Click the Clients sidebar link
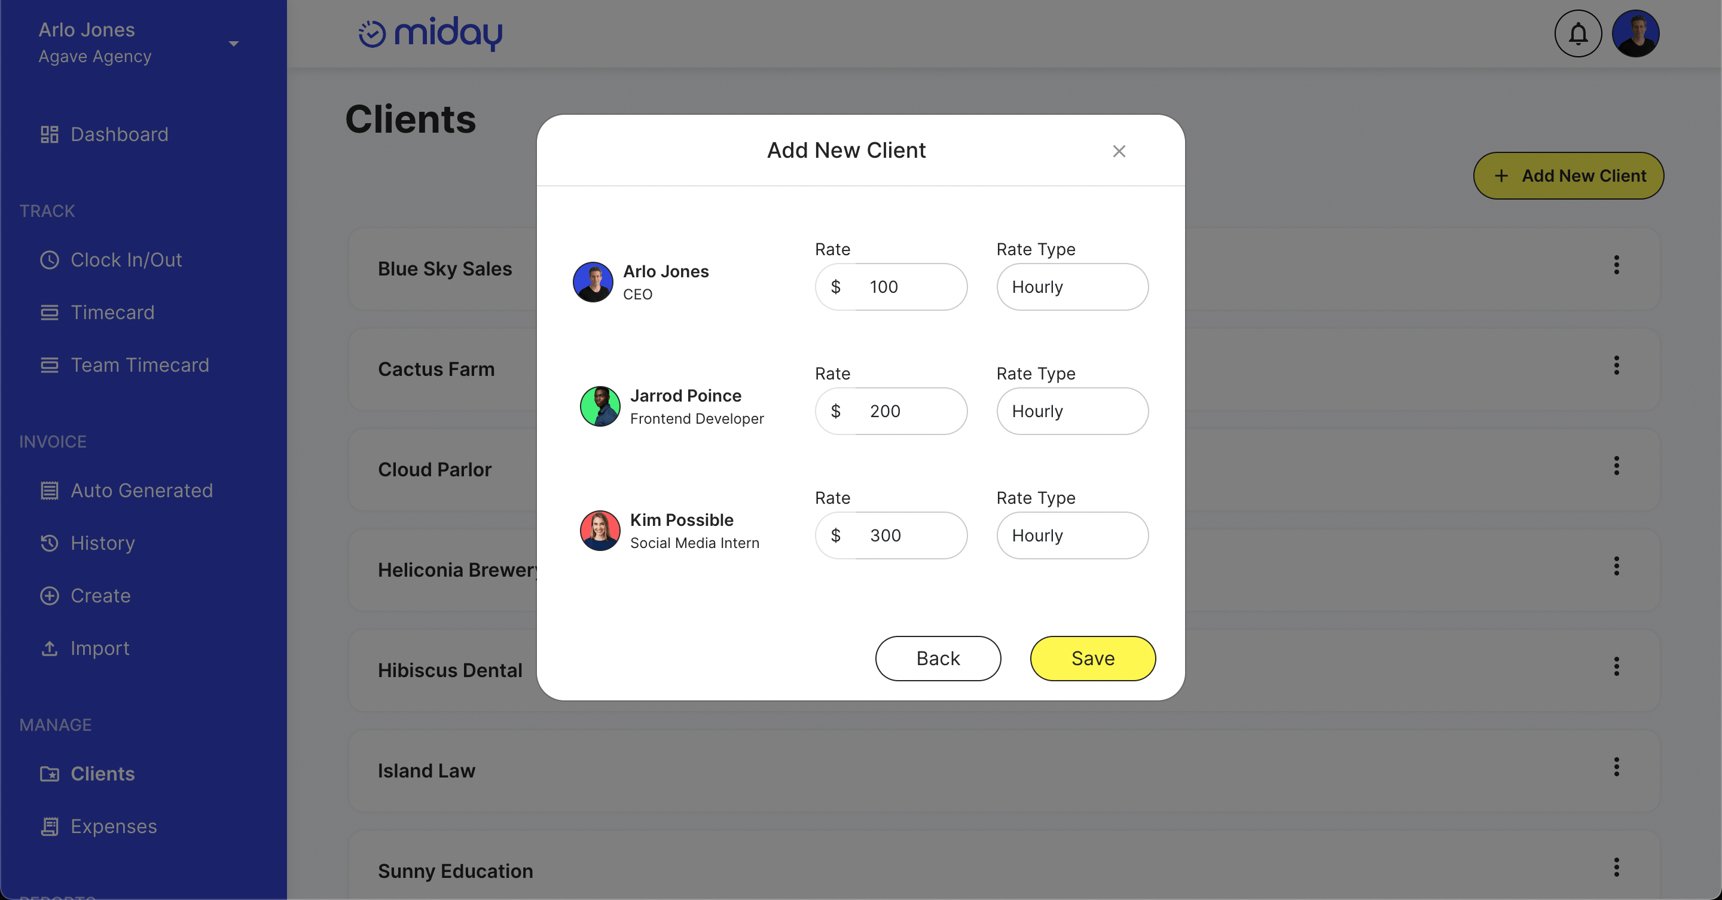The height and width of the screenshot is (900, 1722). coord(102,774)
